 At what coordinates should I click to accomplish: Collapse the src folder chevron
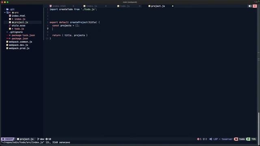pyautogui.click(x=4, y=13)
